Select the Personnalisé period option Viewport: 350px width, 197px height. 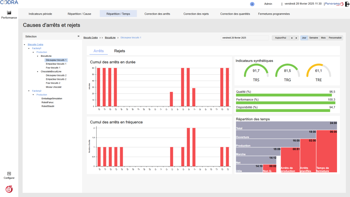click(x=335, y=38)
